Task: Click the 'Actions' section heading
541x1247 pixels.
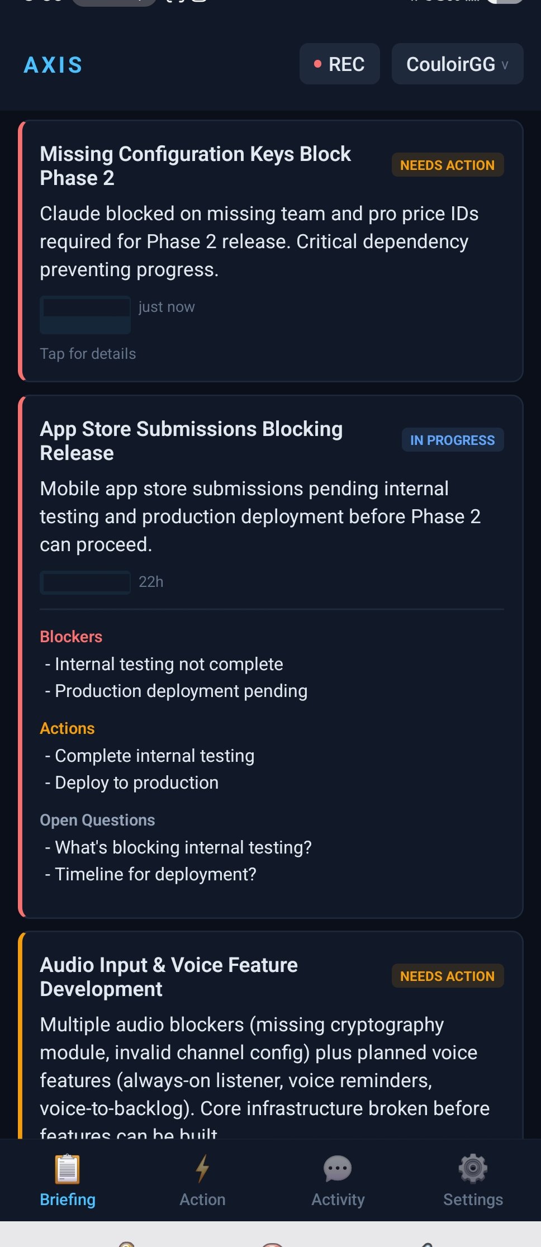Action: coord(67,728)
